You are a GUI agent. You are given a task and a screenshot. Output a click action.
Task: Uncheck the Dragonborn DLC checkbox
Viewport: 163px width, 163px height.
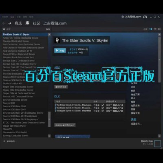click(103, 108)
